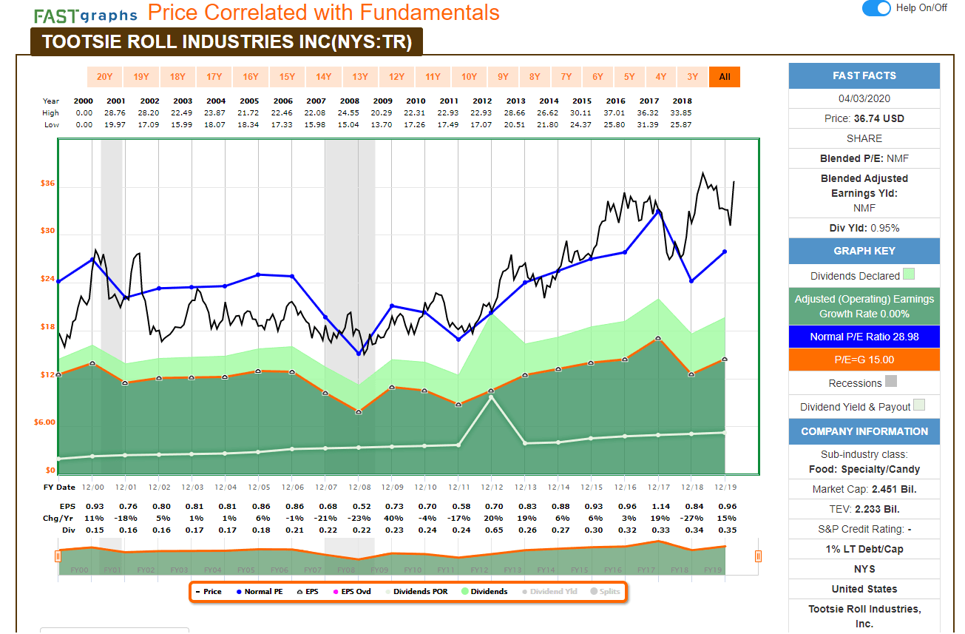Click the COMPANY INFORMATION panel header
965x634 pixels.
[864, 431]
